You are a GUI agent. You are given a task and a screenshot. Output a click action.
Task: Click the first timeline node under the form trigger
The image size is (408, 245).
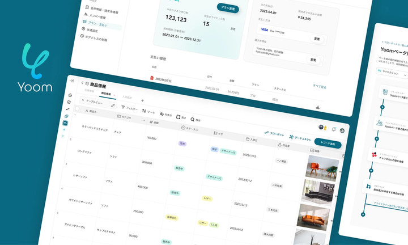(x=382, y=107)
